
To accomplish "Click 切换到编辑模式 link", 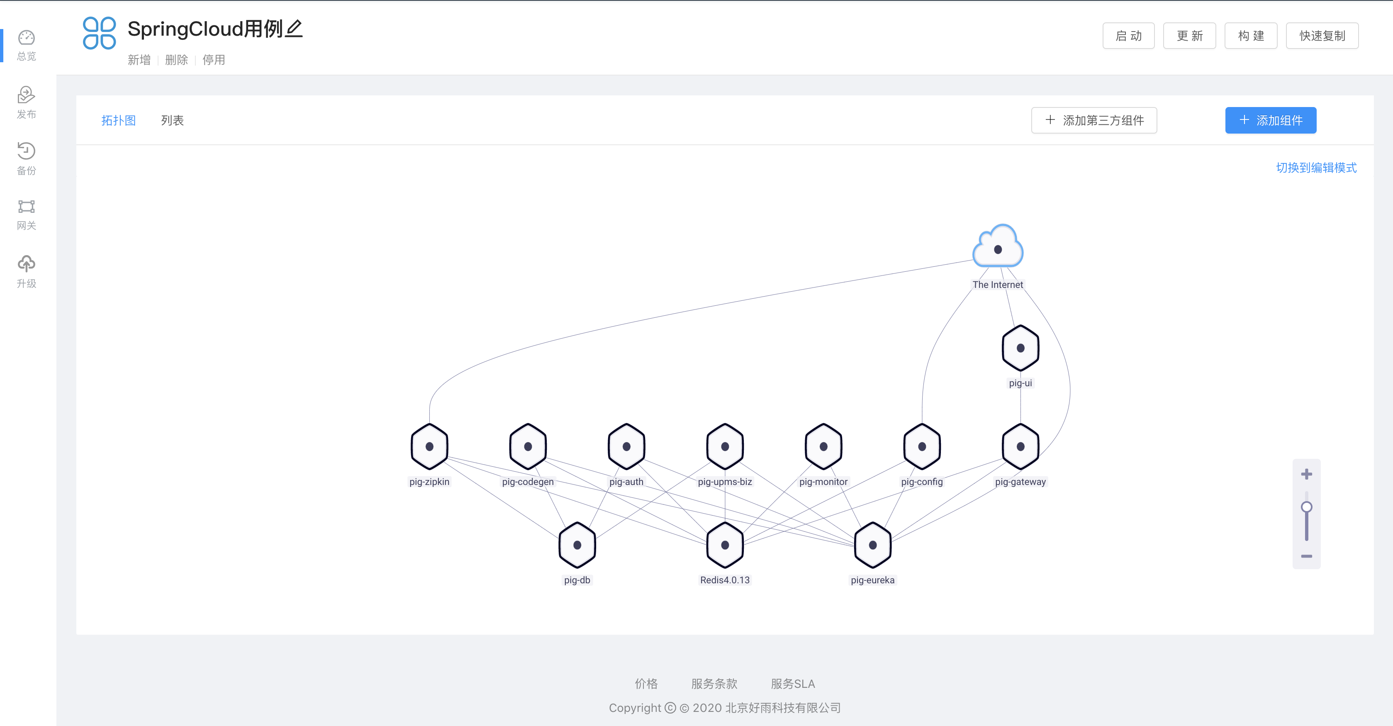I will pos(1316,168).
